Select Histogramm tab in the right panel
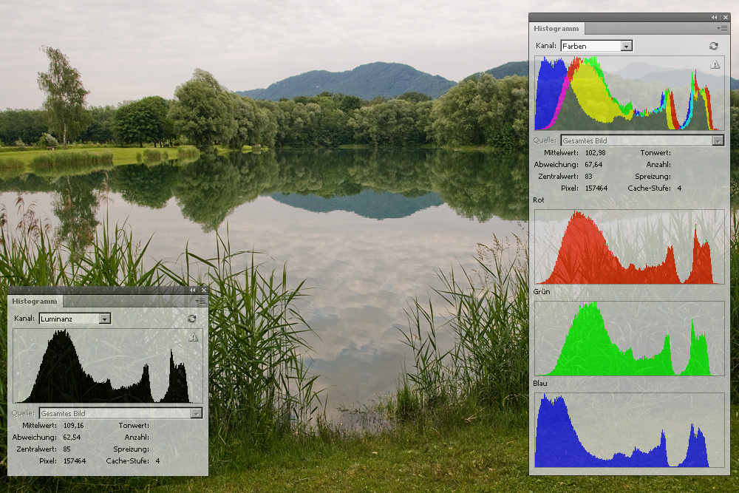The height and width of the screenshot is (493, 739). (556, 28)
